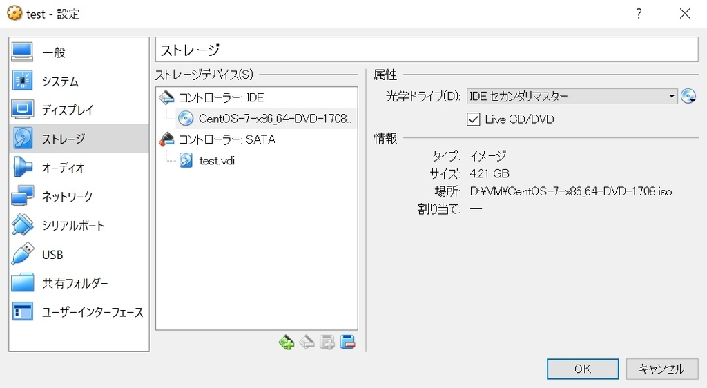Open the ネットワーク settings category
Screen dimensions: 707x388
coord(79,197)
